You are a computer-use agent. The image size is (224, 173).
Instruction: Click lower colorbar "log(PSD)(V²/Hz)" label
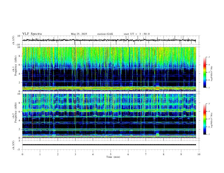point(212,120)
